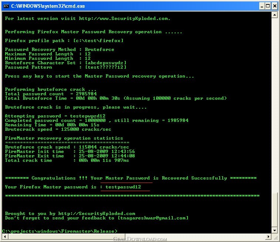Click the profile path [c:\test\firefox]
280x242 pixels.
pyautogui.click(x=98, y=41)
